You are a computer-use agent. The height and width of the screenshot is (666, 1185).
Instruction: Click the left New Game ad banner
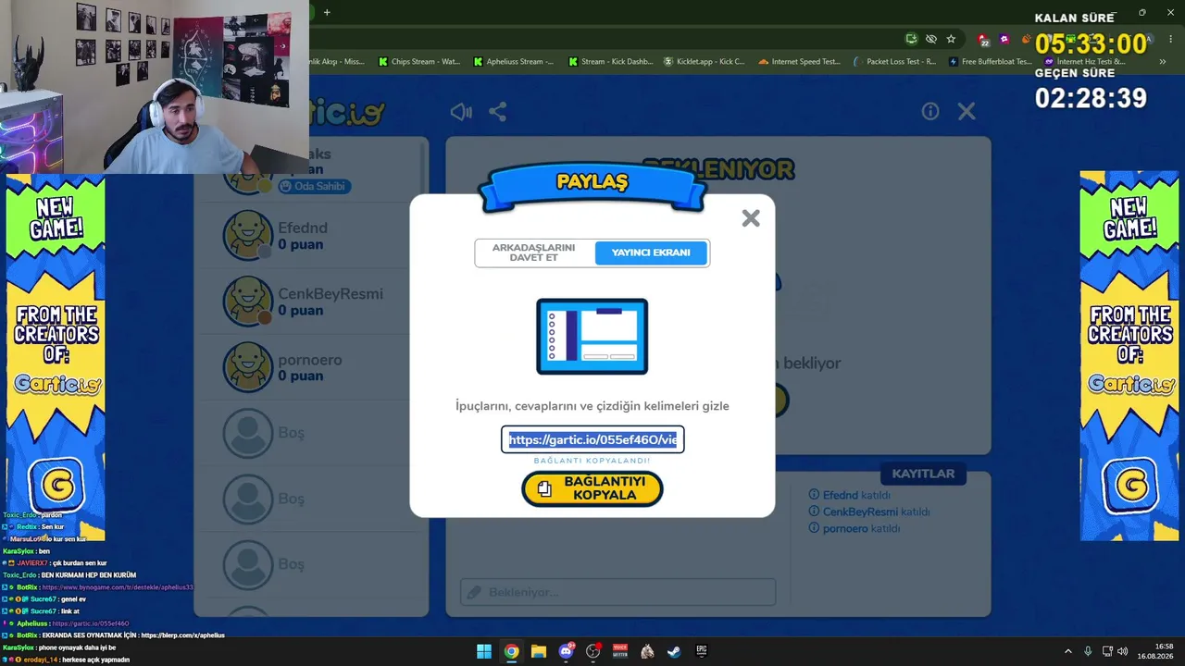click(56, 356)
